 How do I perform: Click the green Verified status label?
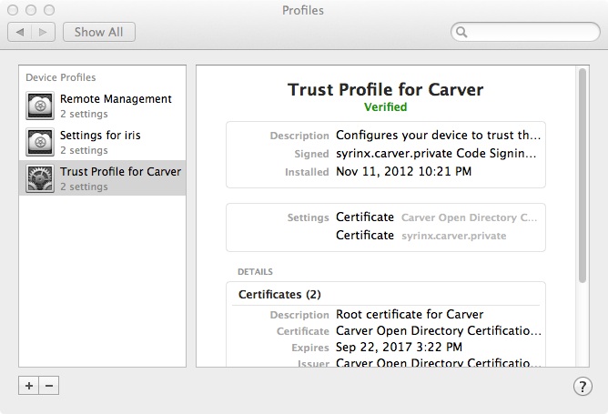(385, 106)
